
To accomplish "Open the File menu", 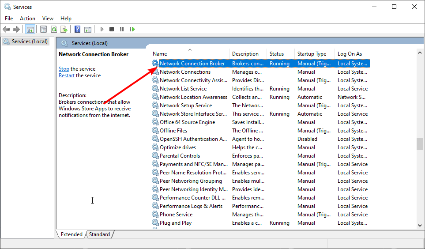I will (x=9, y=19).
